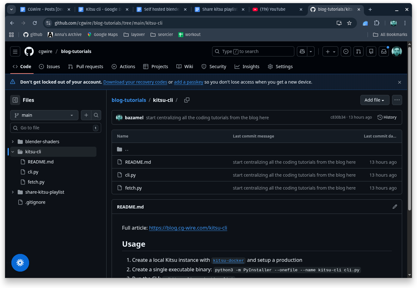
Task: Toggle the Files sidebar panel
Action: click(x=15, y=100)
